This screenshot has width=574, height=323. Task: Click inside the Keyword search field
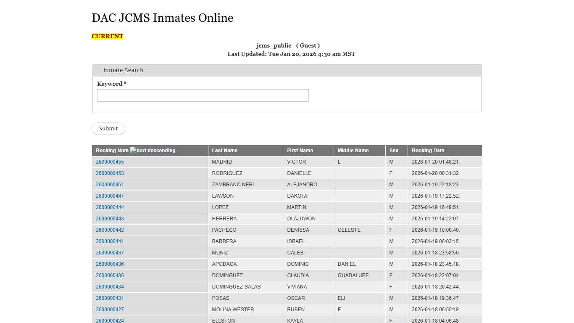click(203, 95)
